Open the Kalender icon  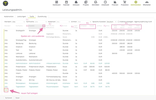[x=66, y=2]
